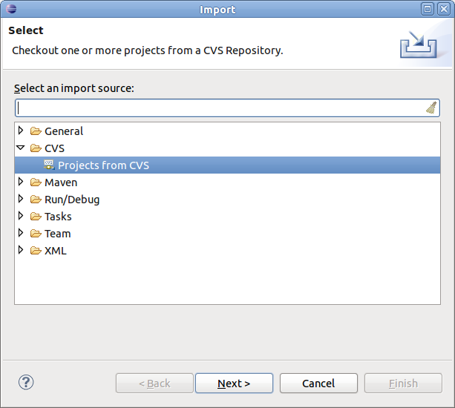
Task: Click the General folder icon
Action: [x=36, y=131]
